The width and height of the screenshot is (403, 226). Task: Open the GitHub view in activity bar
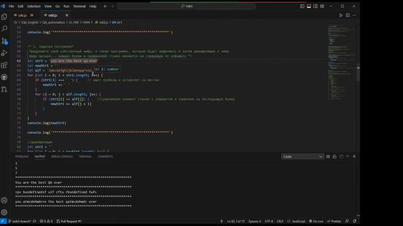pos(4,77)
